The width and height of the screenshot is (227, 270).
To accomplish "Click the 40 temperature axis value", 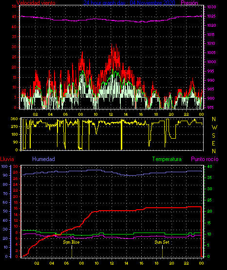I will pyautogui.click(x=209, y=166).
